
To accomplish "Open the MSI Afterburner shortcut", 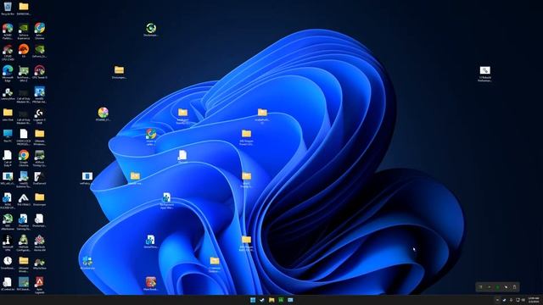I will point(8,221).
